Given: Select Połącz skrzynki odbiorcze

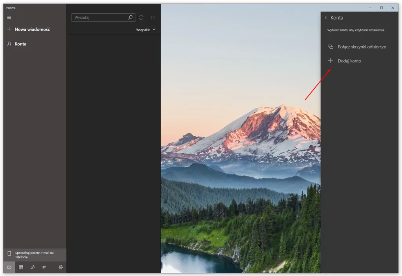Looking at the screenshot, I should [x=362, y=46].
